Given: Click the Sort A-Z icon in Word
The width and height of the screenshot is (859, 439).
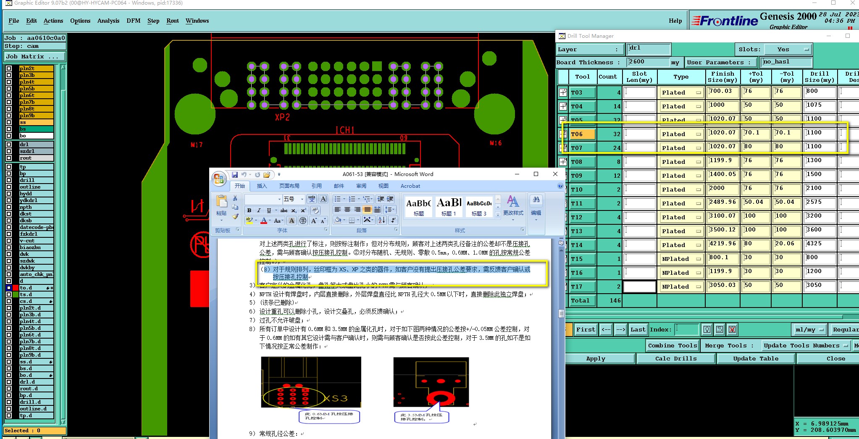Looking at the screenshot, I should pyautogui.click(x=381, y=220).
